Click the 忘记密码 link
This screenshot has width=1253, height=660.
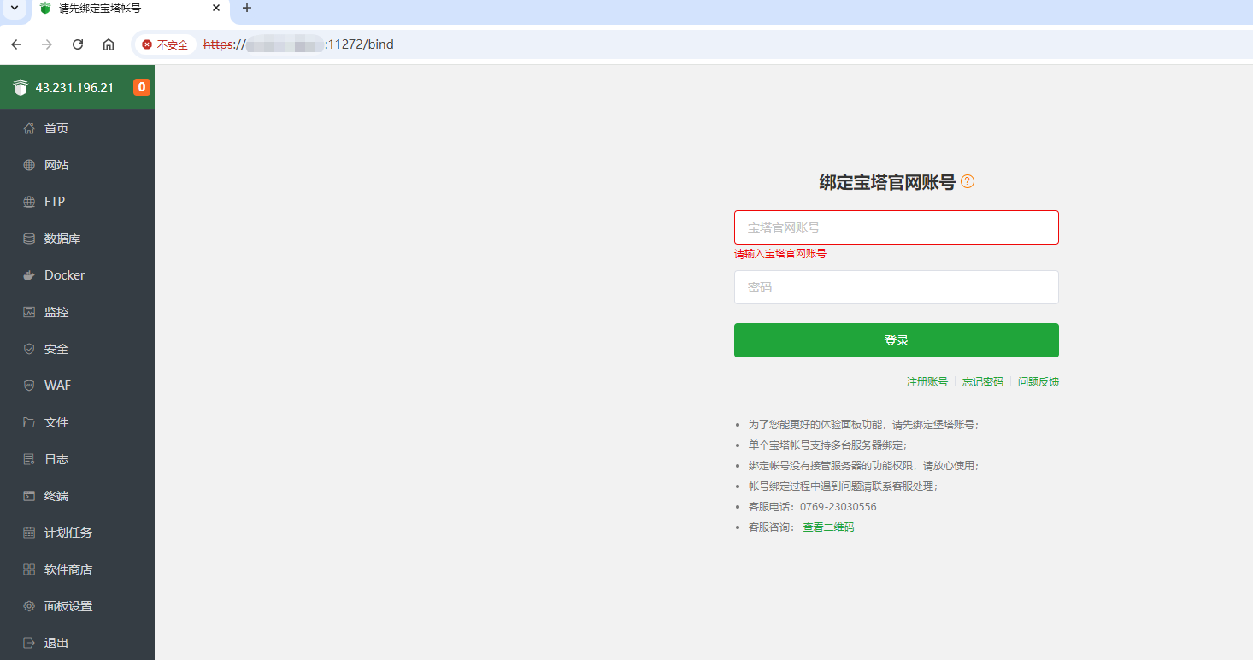click(x=983, y=382)
